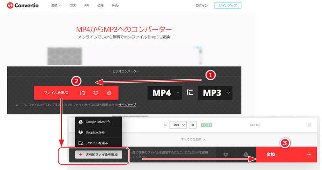
Task: Open settings gear for file row
Action: point(193,125)
